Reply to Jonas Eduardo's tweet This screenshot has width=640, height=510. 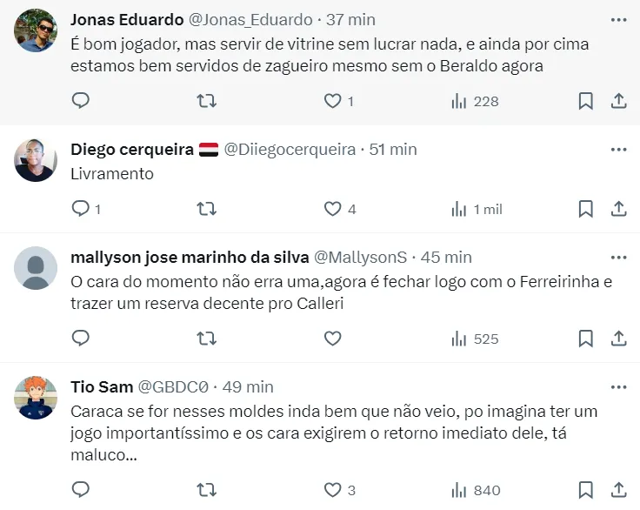tap(81, 101)
